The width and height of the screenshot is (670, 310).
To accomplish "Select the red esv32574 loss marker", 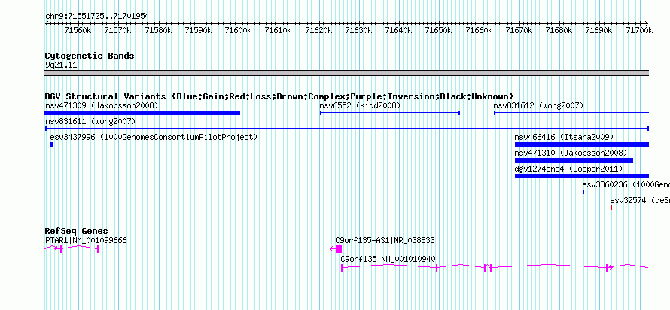I will (611, 208).
